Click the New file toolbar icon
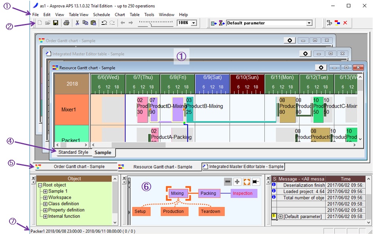This screenshot has width=373, height=234. pyautogui.click(x=40, y=23)
